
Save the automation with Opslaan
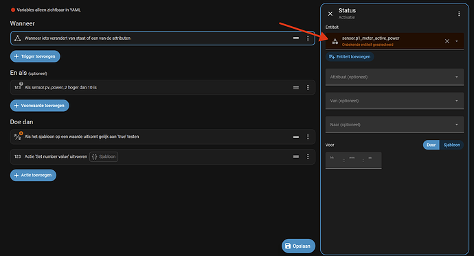(x=298, y=246)
